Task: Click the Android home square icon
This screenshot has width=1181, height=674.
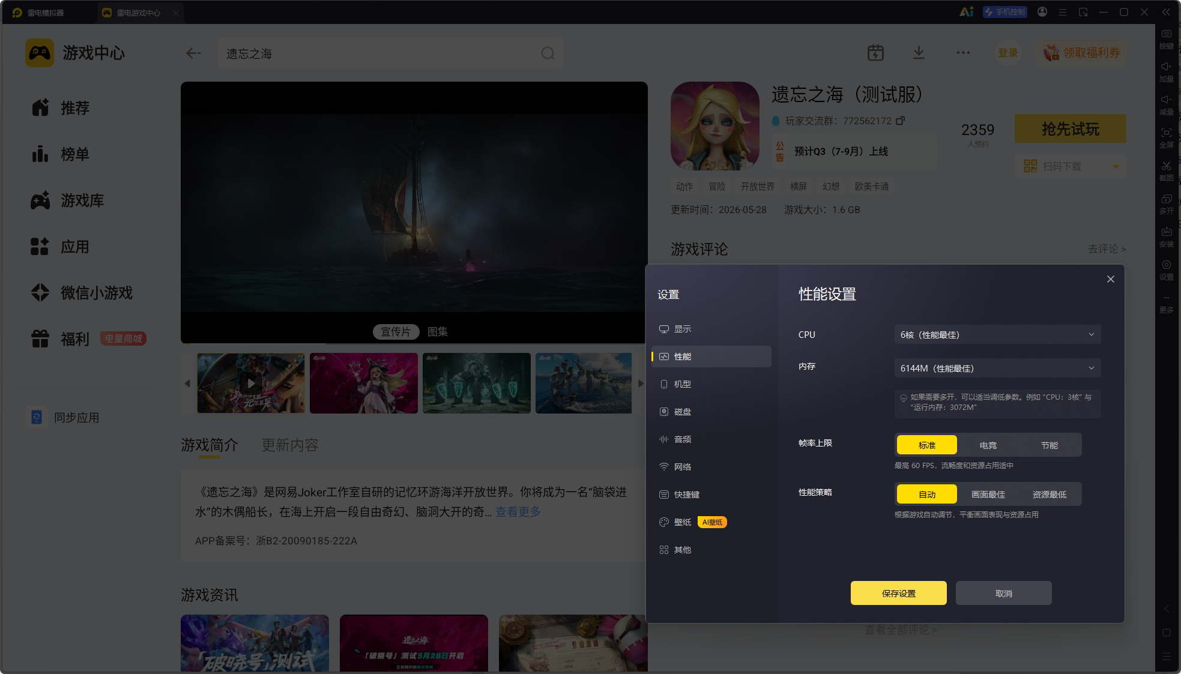Action: click(1166, 633)
